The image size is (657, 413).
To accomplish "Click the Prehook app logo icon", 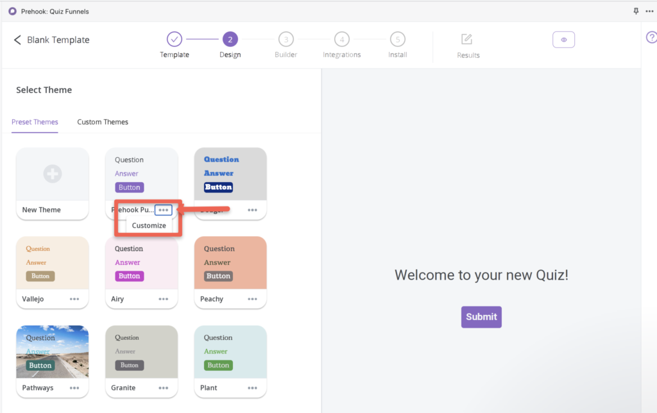I will point(13,12).
